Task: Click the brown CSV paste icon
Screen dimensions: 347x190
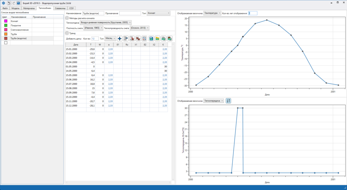Action: click(x=170, y=39)
